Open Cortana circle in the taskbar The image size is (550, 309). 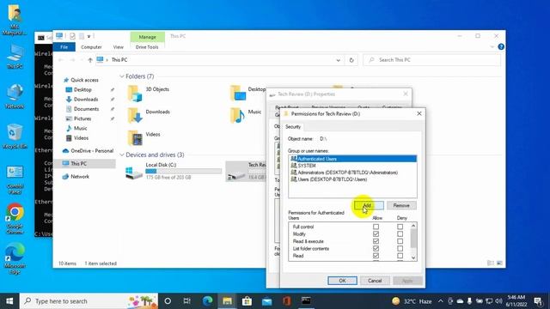(x=168, y=301)
